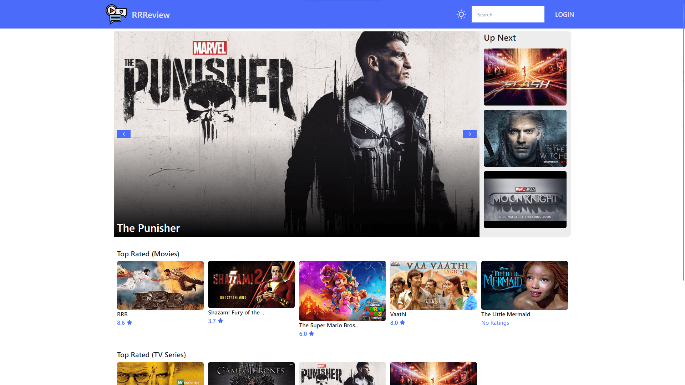Screen dimensions: 685x385
Task: Open The Witcher in Up Next
Action: tap(525, 138)
